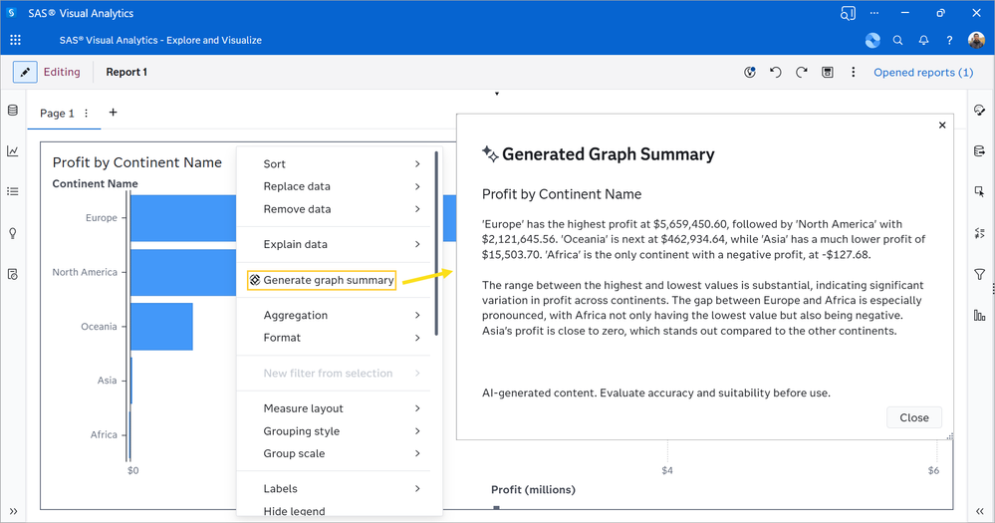Click the chat icon in title bar

[x=848, y=13]
